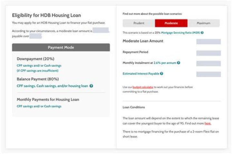232x154 pixels.
Task: Choose the Maximum loan scenario tab
Action: [x=203, y=23]
